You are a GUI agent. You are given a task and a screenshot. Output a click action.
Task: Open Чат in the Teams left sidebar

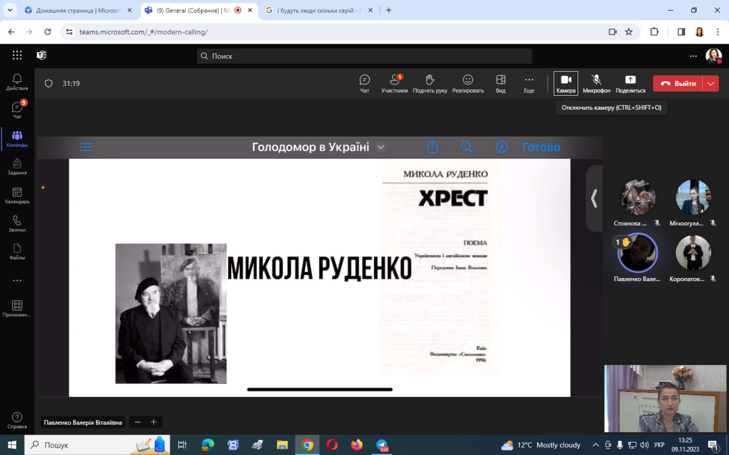[x=17, y=110]
